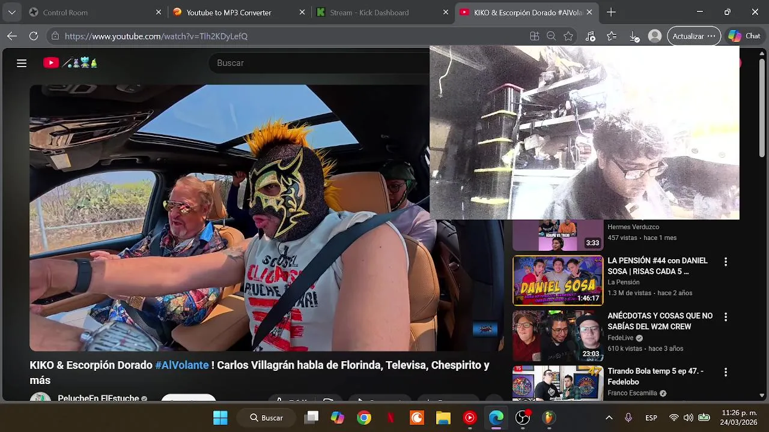Open a new browser tab
Image resolution: width=769 pixels, height=432 pixels.
click(611, 12)
